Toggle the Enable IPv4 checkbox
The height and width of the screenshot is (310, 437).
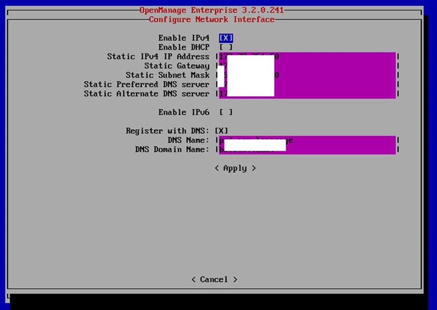coord(226,38)
